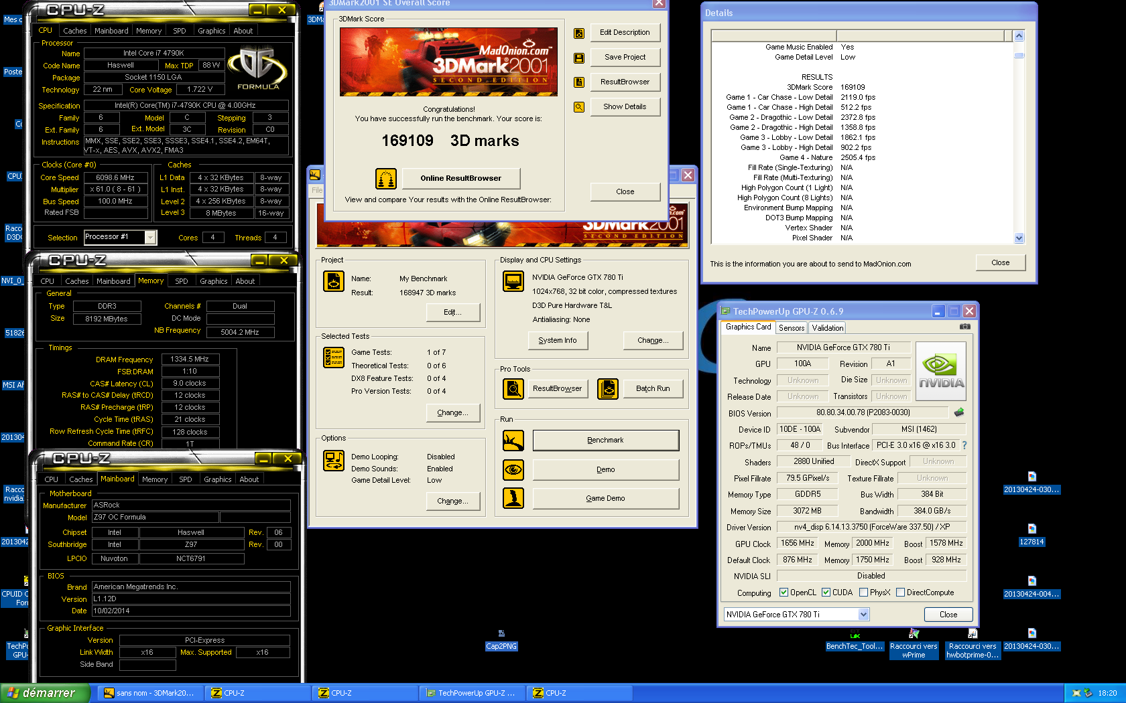Switch to sans nom - 3DMark2001 taskbar item
Viewport: 1126px width, 703px height.
click(x=150, y=693)
